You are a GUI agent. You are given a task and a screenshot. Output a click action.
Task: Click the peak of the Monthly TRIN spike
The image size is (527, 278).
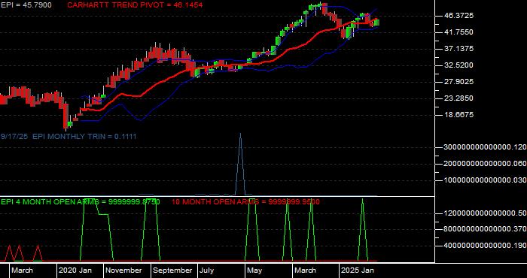point(240,134)
